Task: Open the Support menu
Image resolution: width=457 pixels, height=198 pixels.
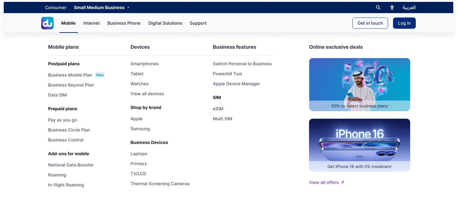Action: point(198,23)
